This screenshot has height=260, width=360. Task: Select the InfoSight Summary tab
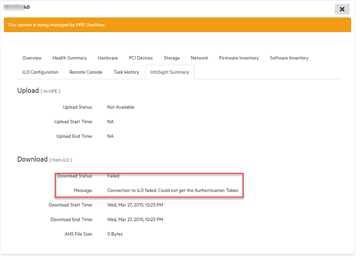170,72
